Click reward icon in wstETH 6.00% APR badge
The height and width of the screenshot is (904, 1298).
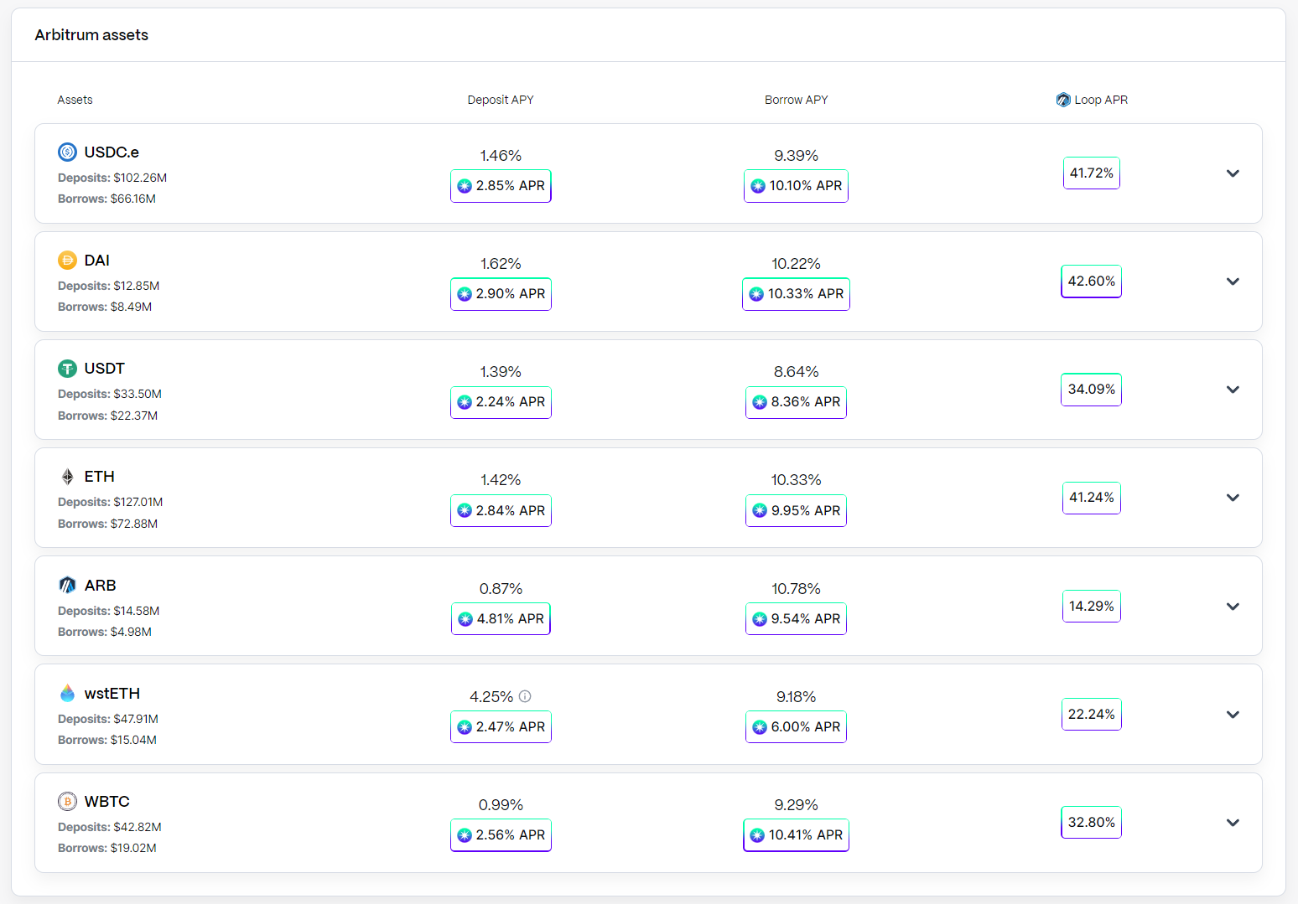point(760,727)
